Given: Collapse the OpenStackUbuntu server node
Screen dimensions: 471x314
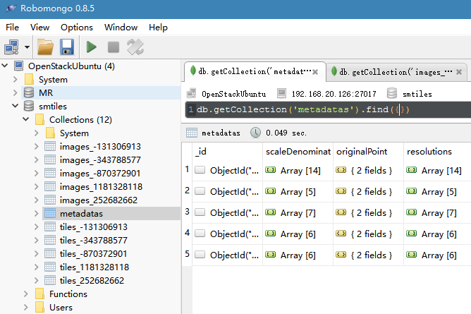Looking at the screenshot, I should [5, 66].
